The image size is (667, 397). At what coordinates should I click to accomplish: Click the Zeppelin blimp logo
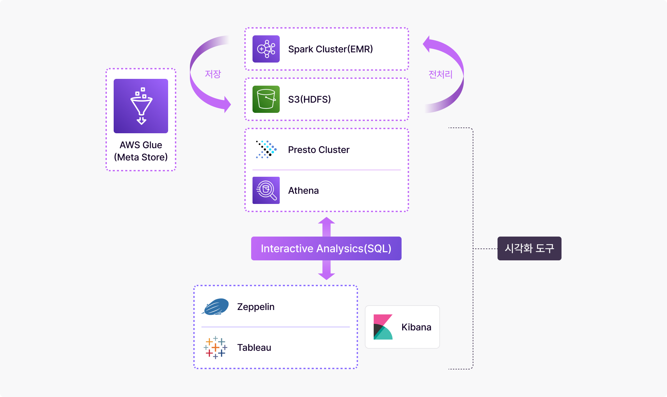(215, 307)
